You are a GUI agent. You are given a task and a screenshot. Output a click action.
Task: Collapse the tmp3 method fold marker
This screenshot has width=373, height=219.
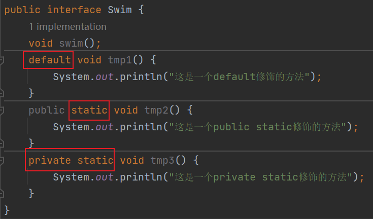[x=2, y=161]
